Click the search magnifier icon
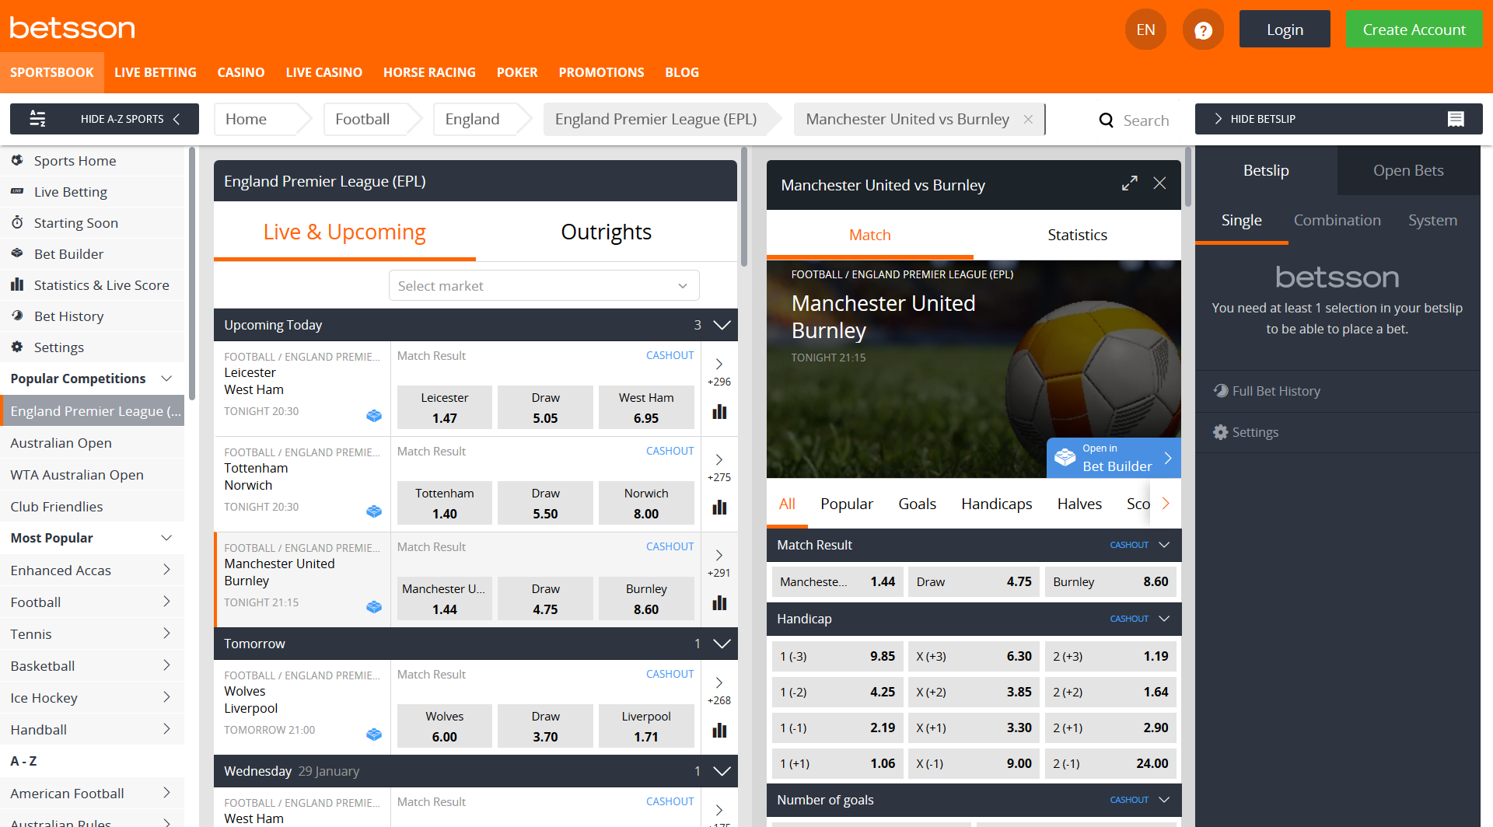The height and width of the screenshot is (827, 1493). [x=1106, y=120]
